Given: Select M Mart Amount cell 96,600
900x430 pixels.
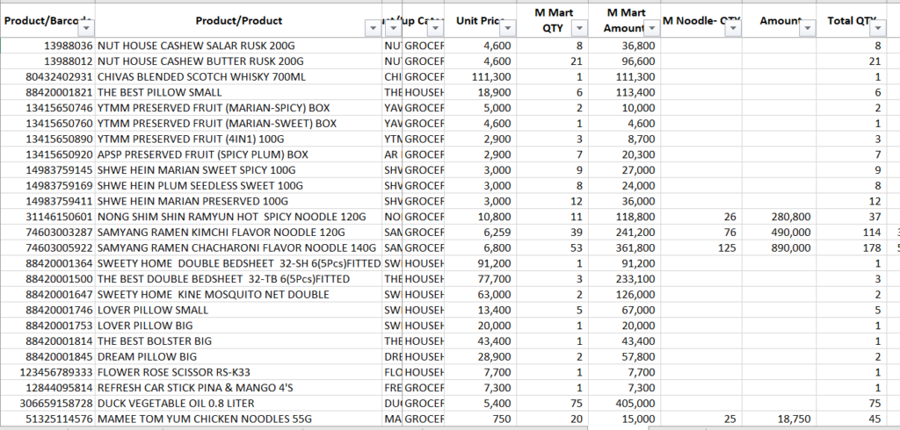Looking at the screenshot, I should click(x=624, y=61).
